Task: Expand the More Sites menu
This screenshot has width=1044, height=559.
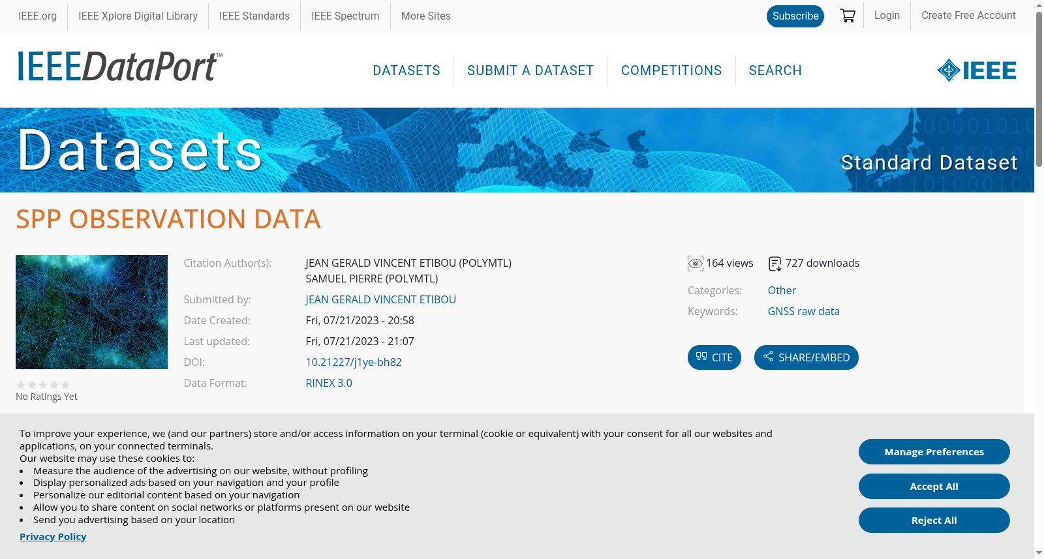Action: [x=426, y=16]
